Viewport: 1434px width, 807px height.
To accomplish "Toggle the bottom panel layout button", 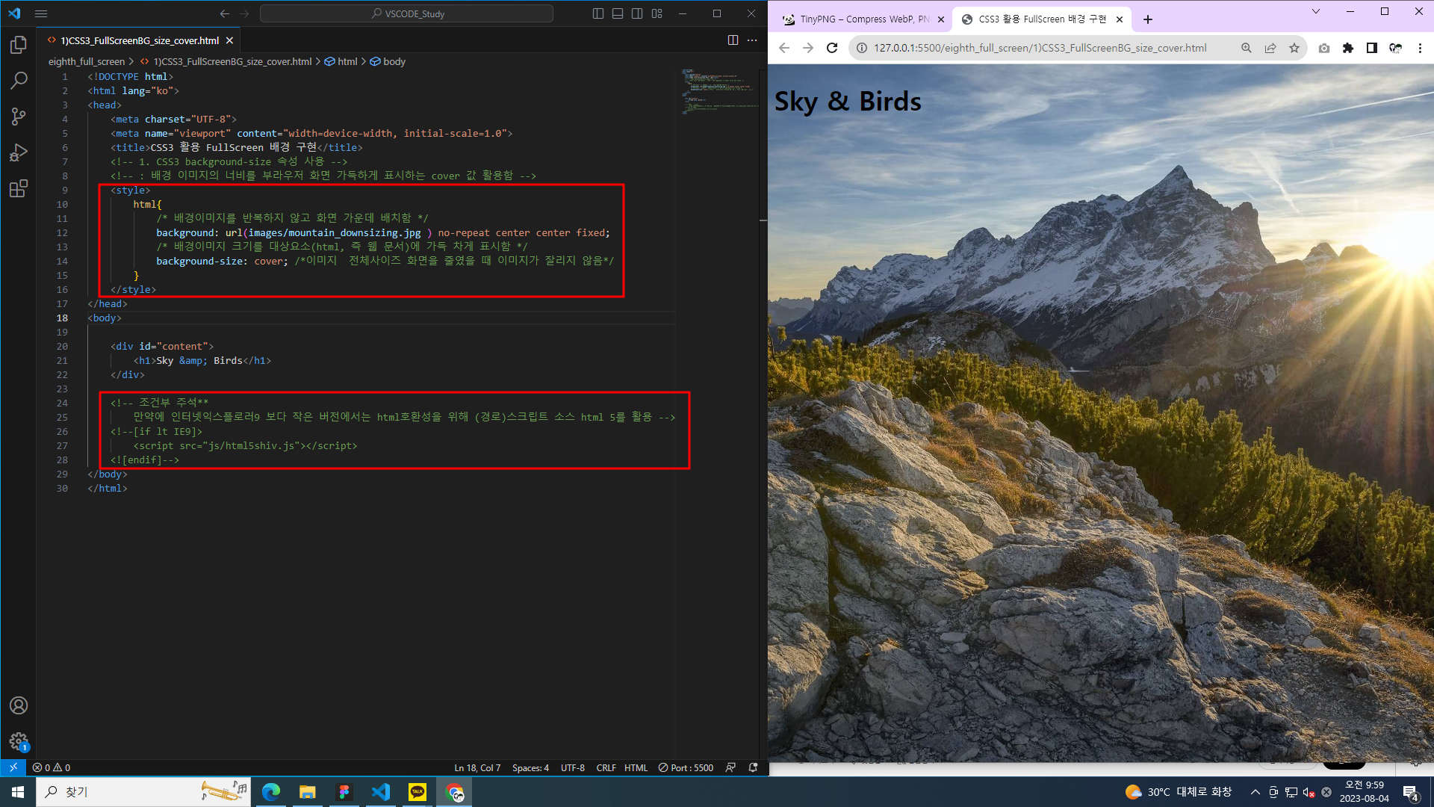I will tap(618, 13).
